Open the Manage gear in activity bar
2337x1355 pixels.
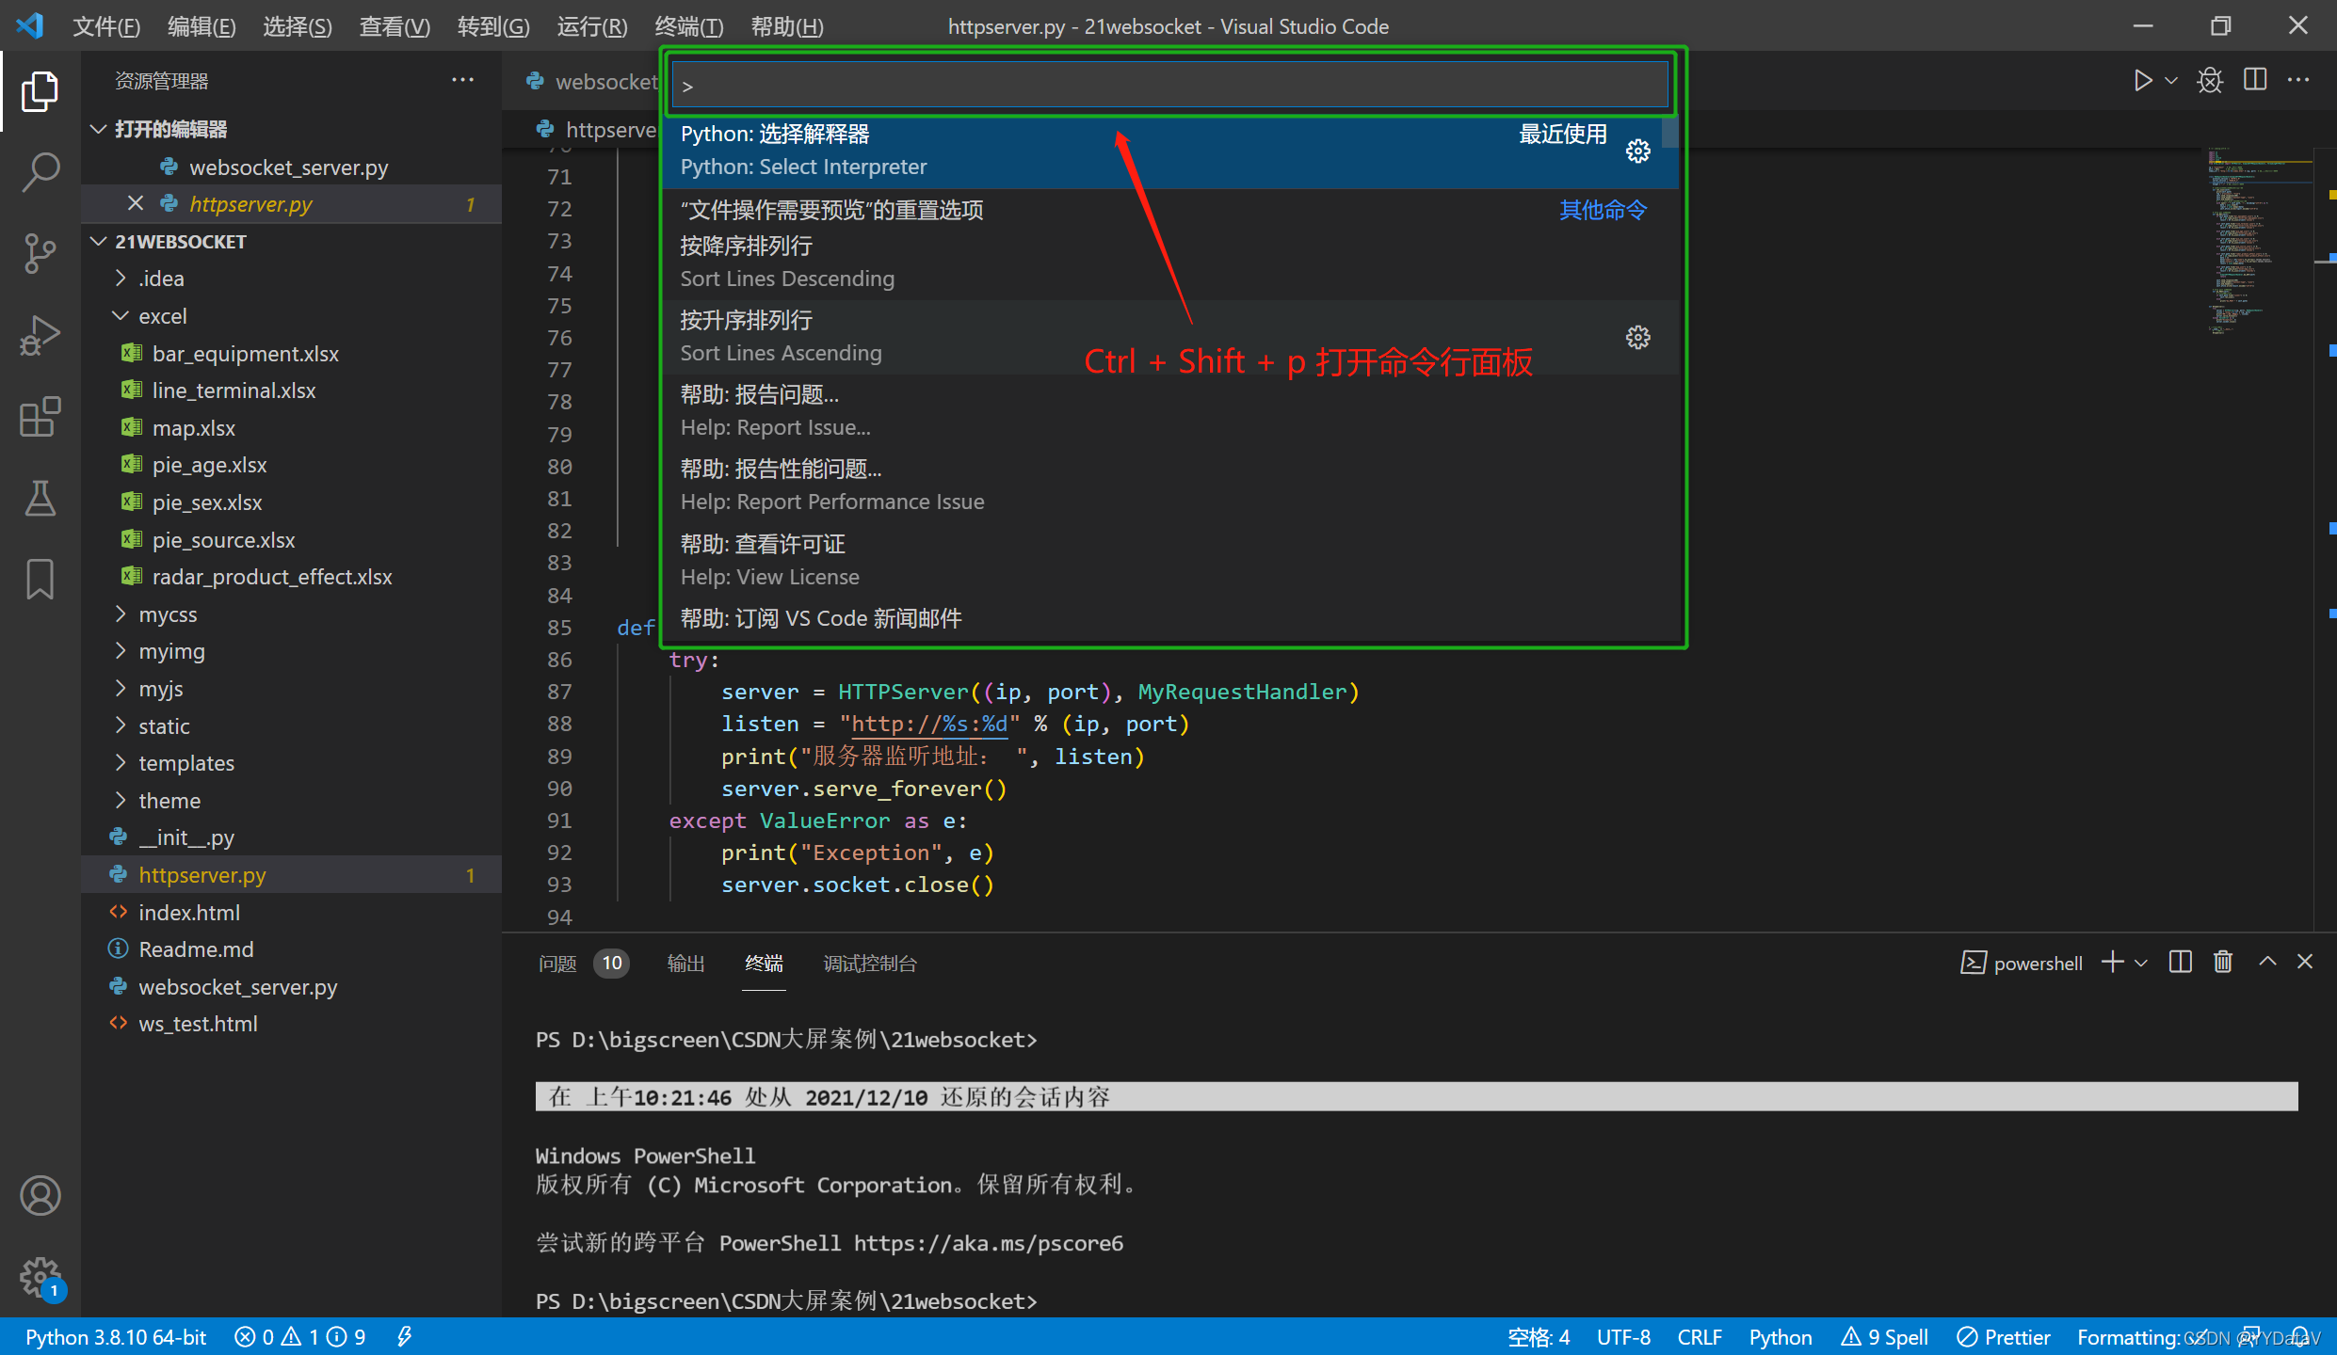coord(40,1278)
